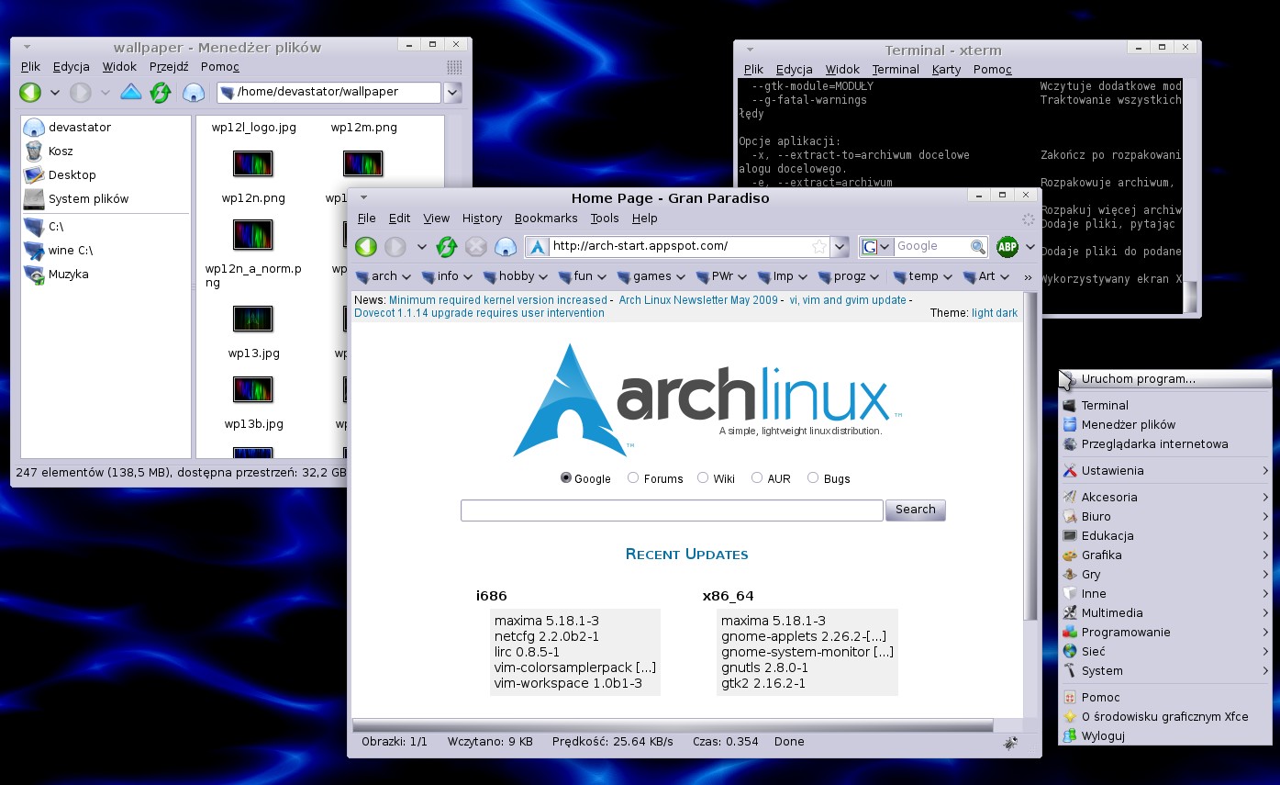The image size is (1280, 785).
Task: Open History menu in browser
Action: (482, 218)
